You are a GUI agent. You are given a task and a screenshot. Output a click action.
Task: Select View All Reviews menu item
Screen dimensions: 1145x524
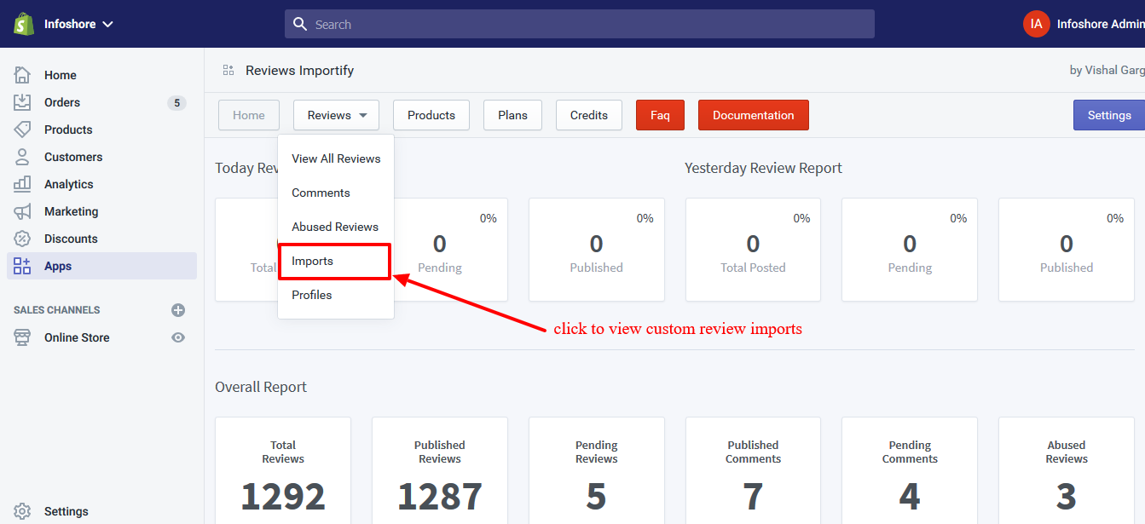click(336, 158)
